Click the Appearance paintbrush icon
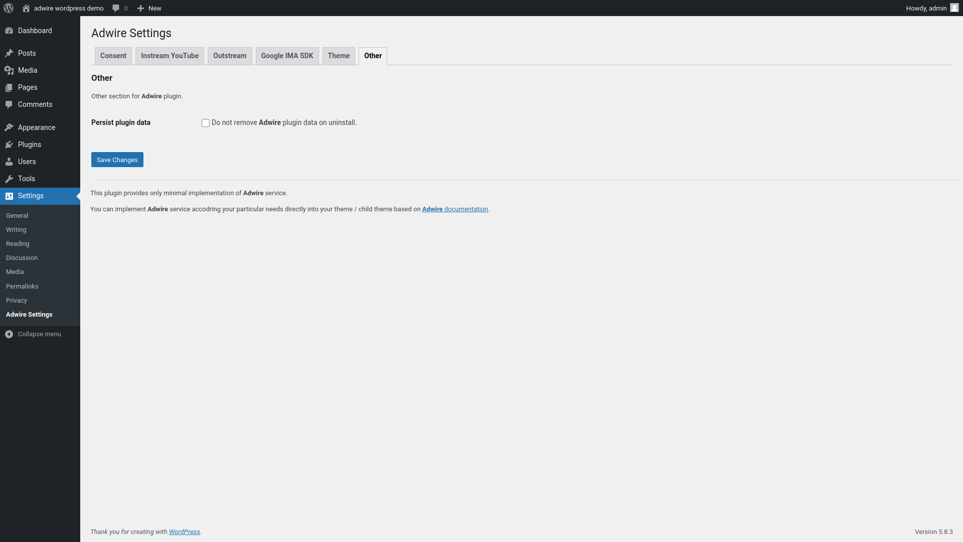 (9, 127)
